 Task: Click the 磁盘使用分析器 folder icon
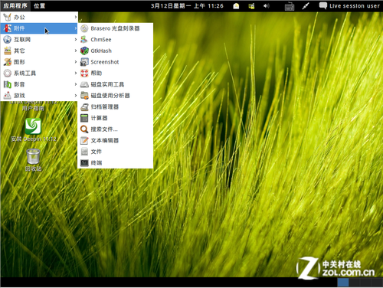pyautogui.click(x=84, y=96)
